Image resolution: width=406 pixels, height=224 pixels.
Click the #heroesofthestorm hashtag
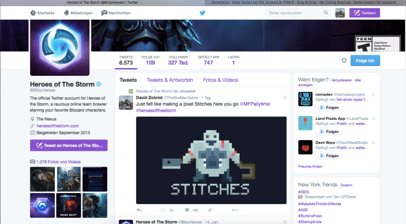[156, 110]
